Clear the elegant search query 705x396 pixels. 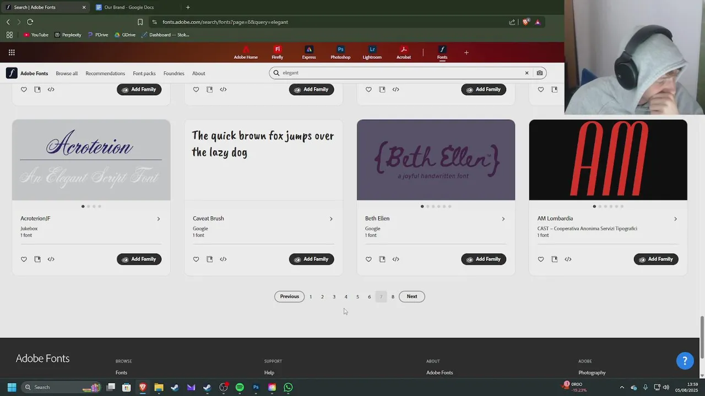pyautogui.click(x=527, y=73)
